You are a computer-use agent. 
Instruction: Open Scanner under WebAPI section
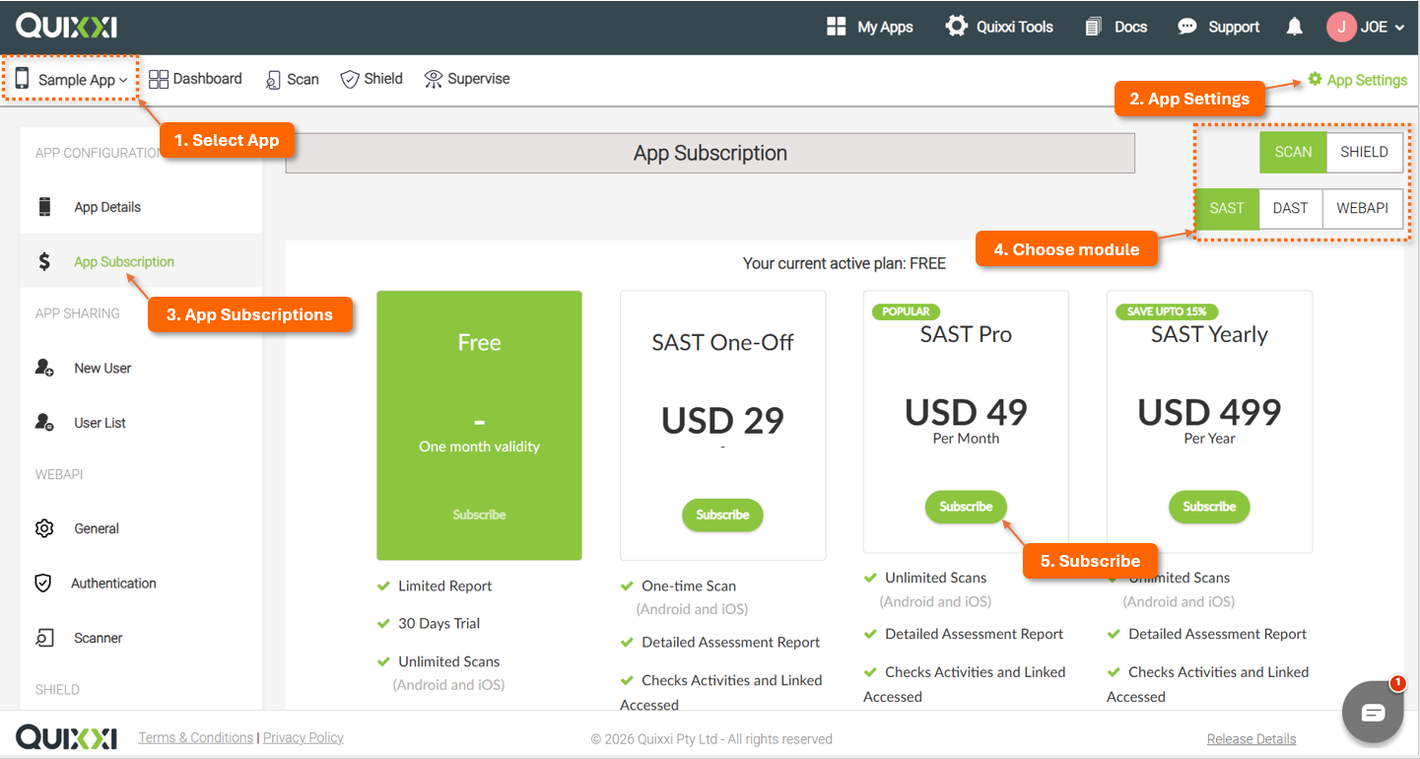point(141,638)
